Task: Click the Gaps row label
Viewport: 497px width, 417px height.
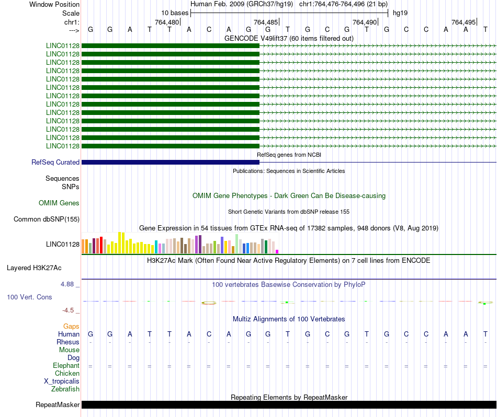Action: tap(71, 326)
